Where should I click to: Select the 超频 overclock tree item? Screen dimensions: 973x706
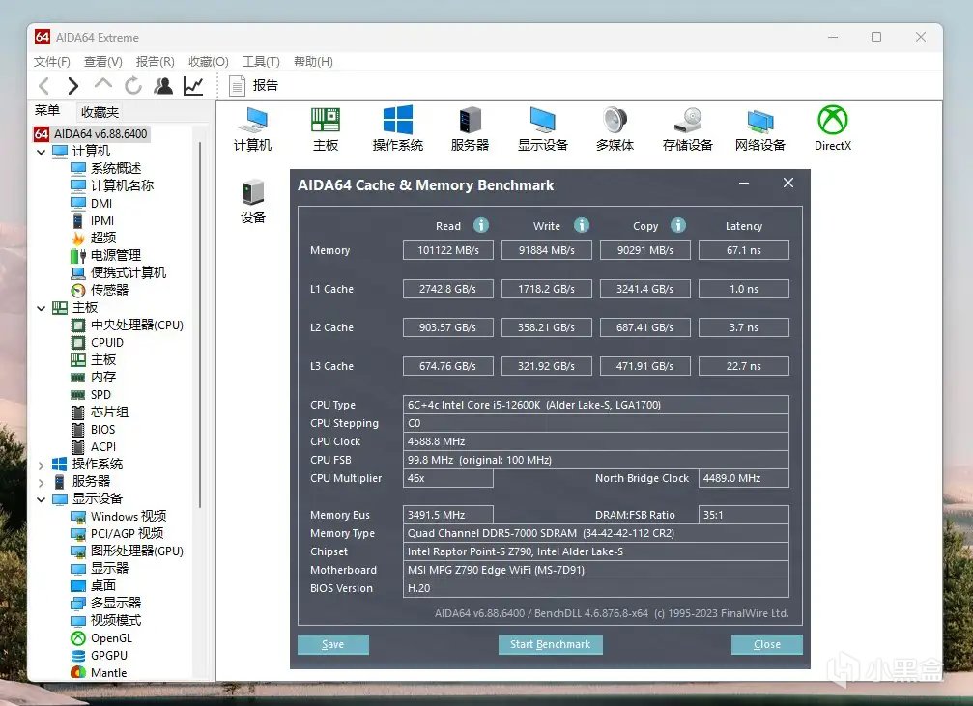click(x=94, y=238)
